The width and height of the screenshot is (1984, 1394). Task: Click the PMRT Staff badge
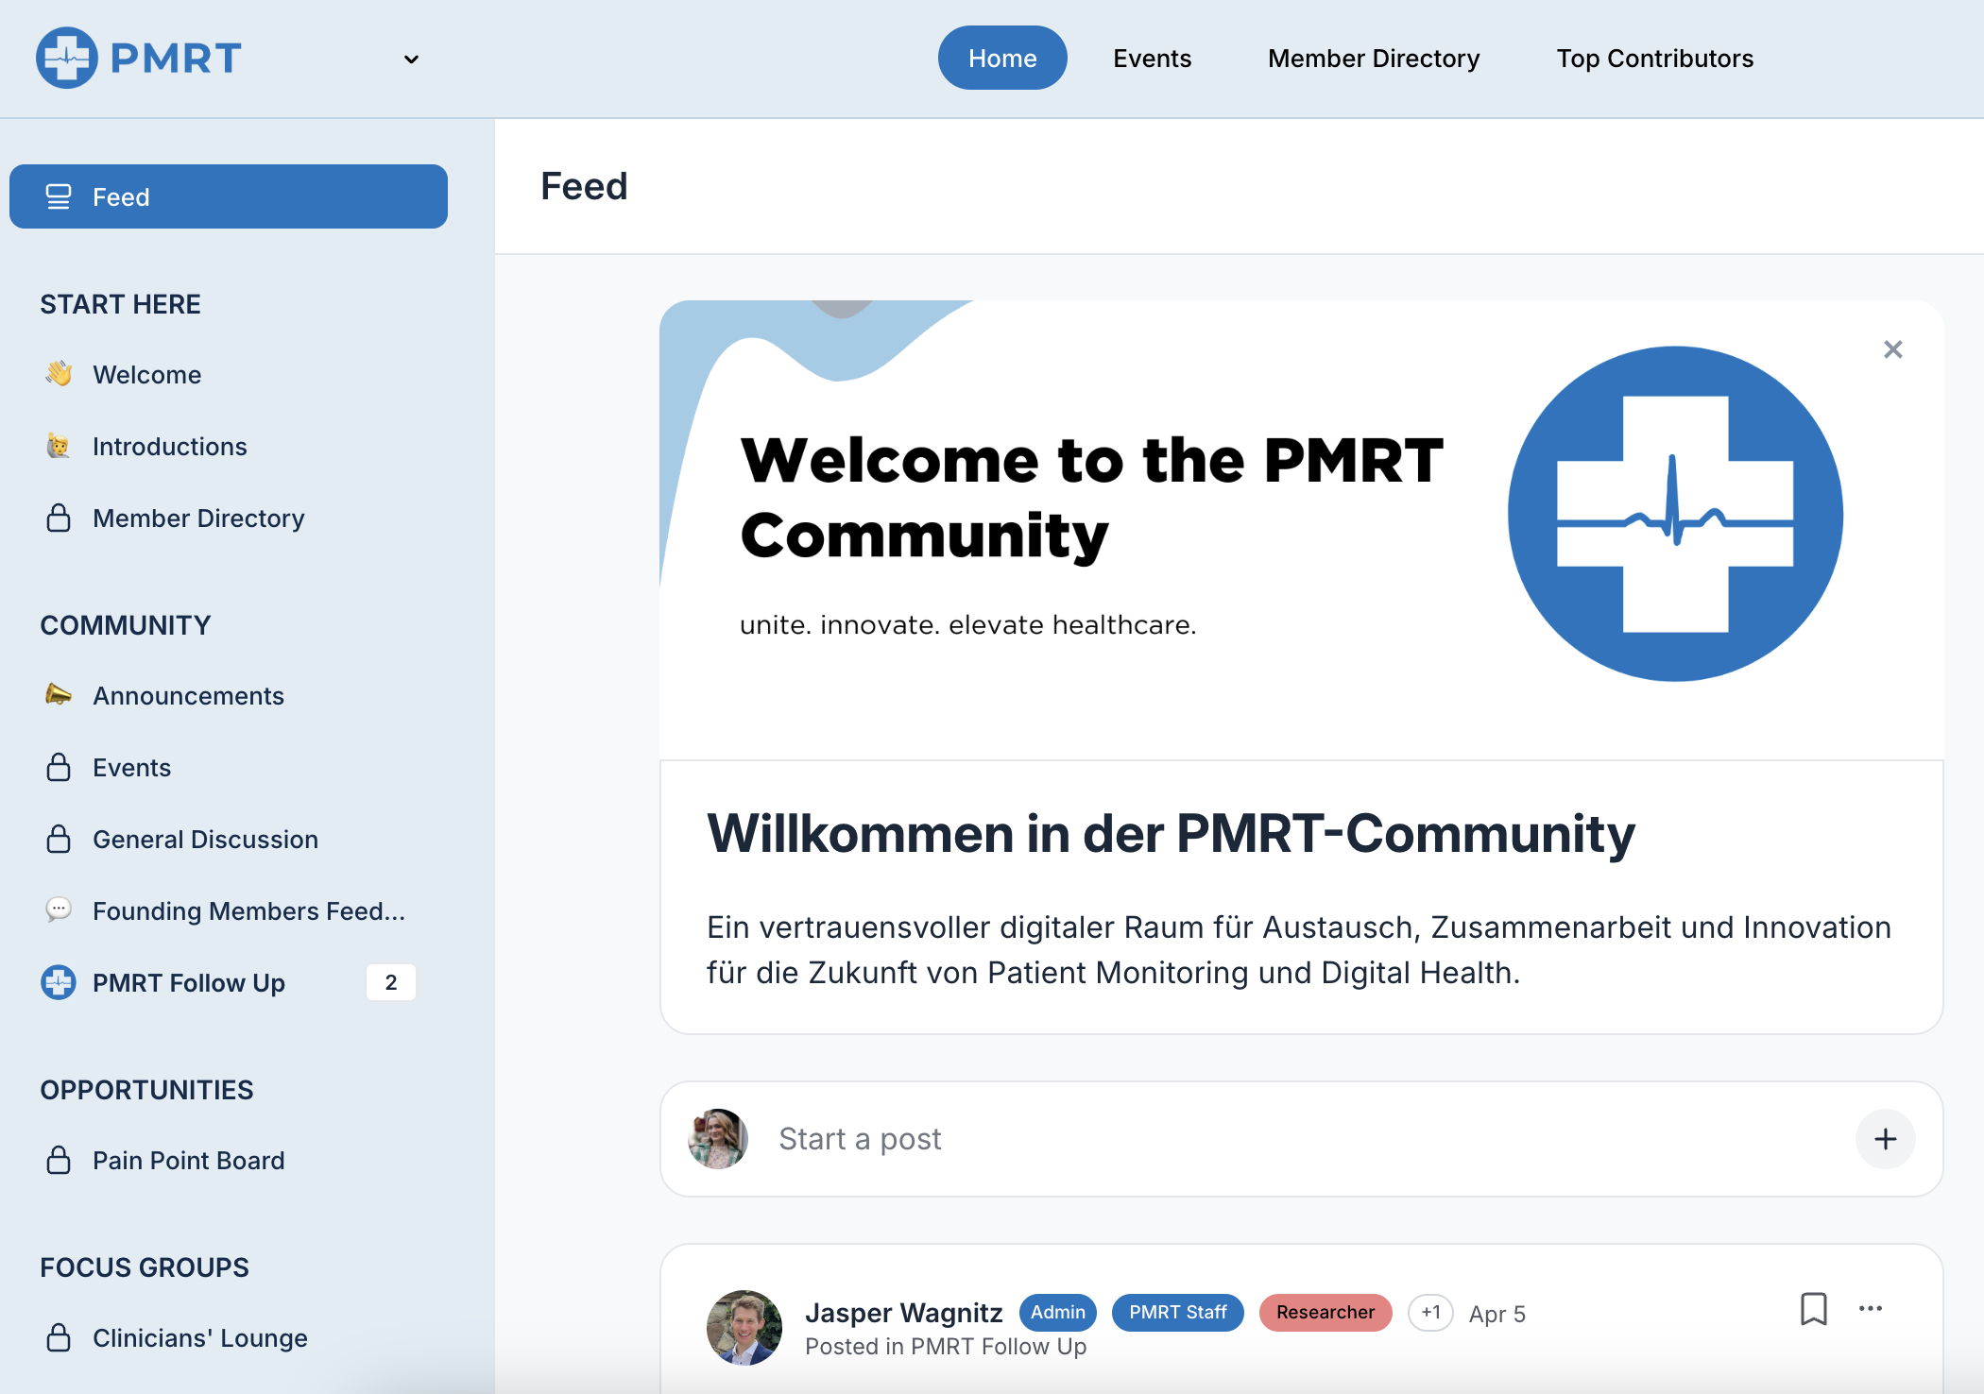click(1178, 1313)
